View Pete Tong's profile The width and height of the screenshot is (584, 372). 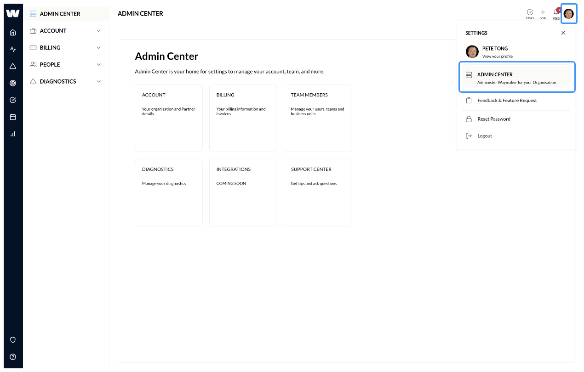pos(497,56)
